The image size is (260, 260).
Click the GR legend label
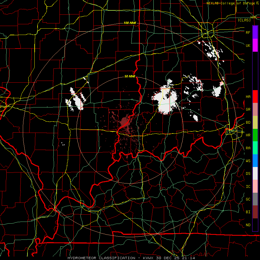[248, 109]
